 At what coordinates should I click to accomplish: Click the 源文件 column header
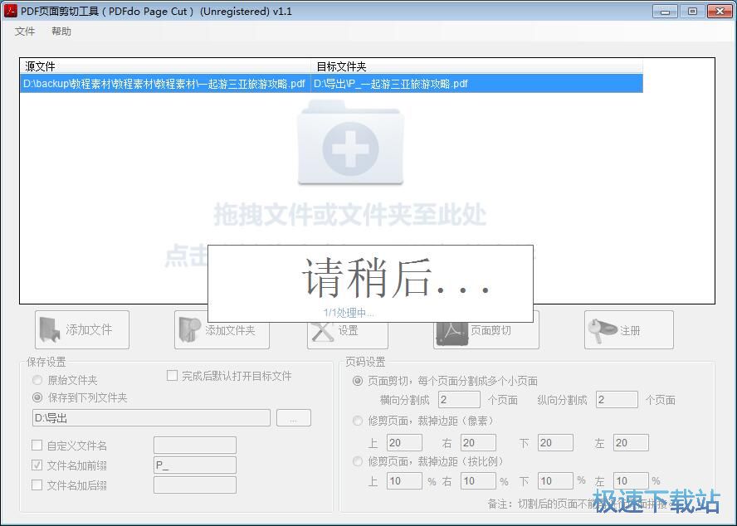[37, 66]
